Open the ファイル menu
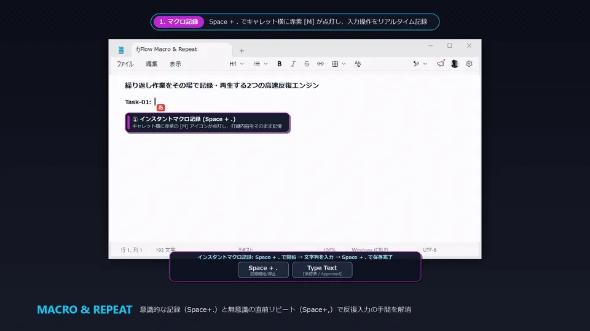This screenshot has width=590, height=331. coord(125,64)
